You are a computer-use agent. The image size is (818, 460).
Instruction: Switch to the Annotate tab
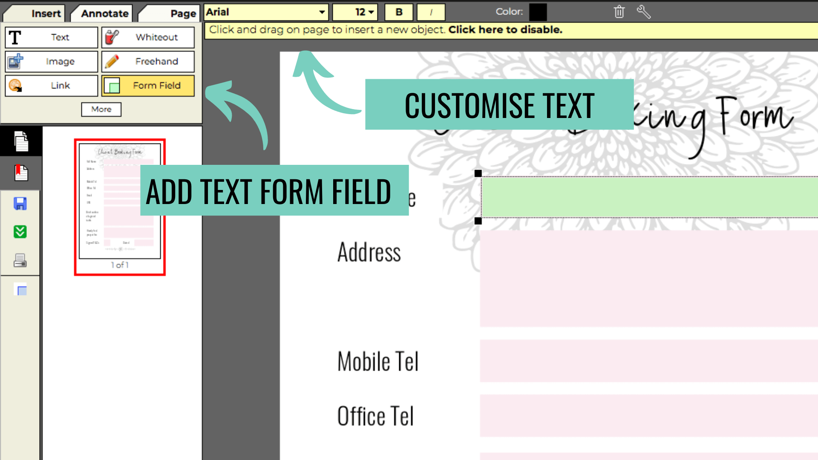[x=104, y=13]
